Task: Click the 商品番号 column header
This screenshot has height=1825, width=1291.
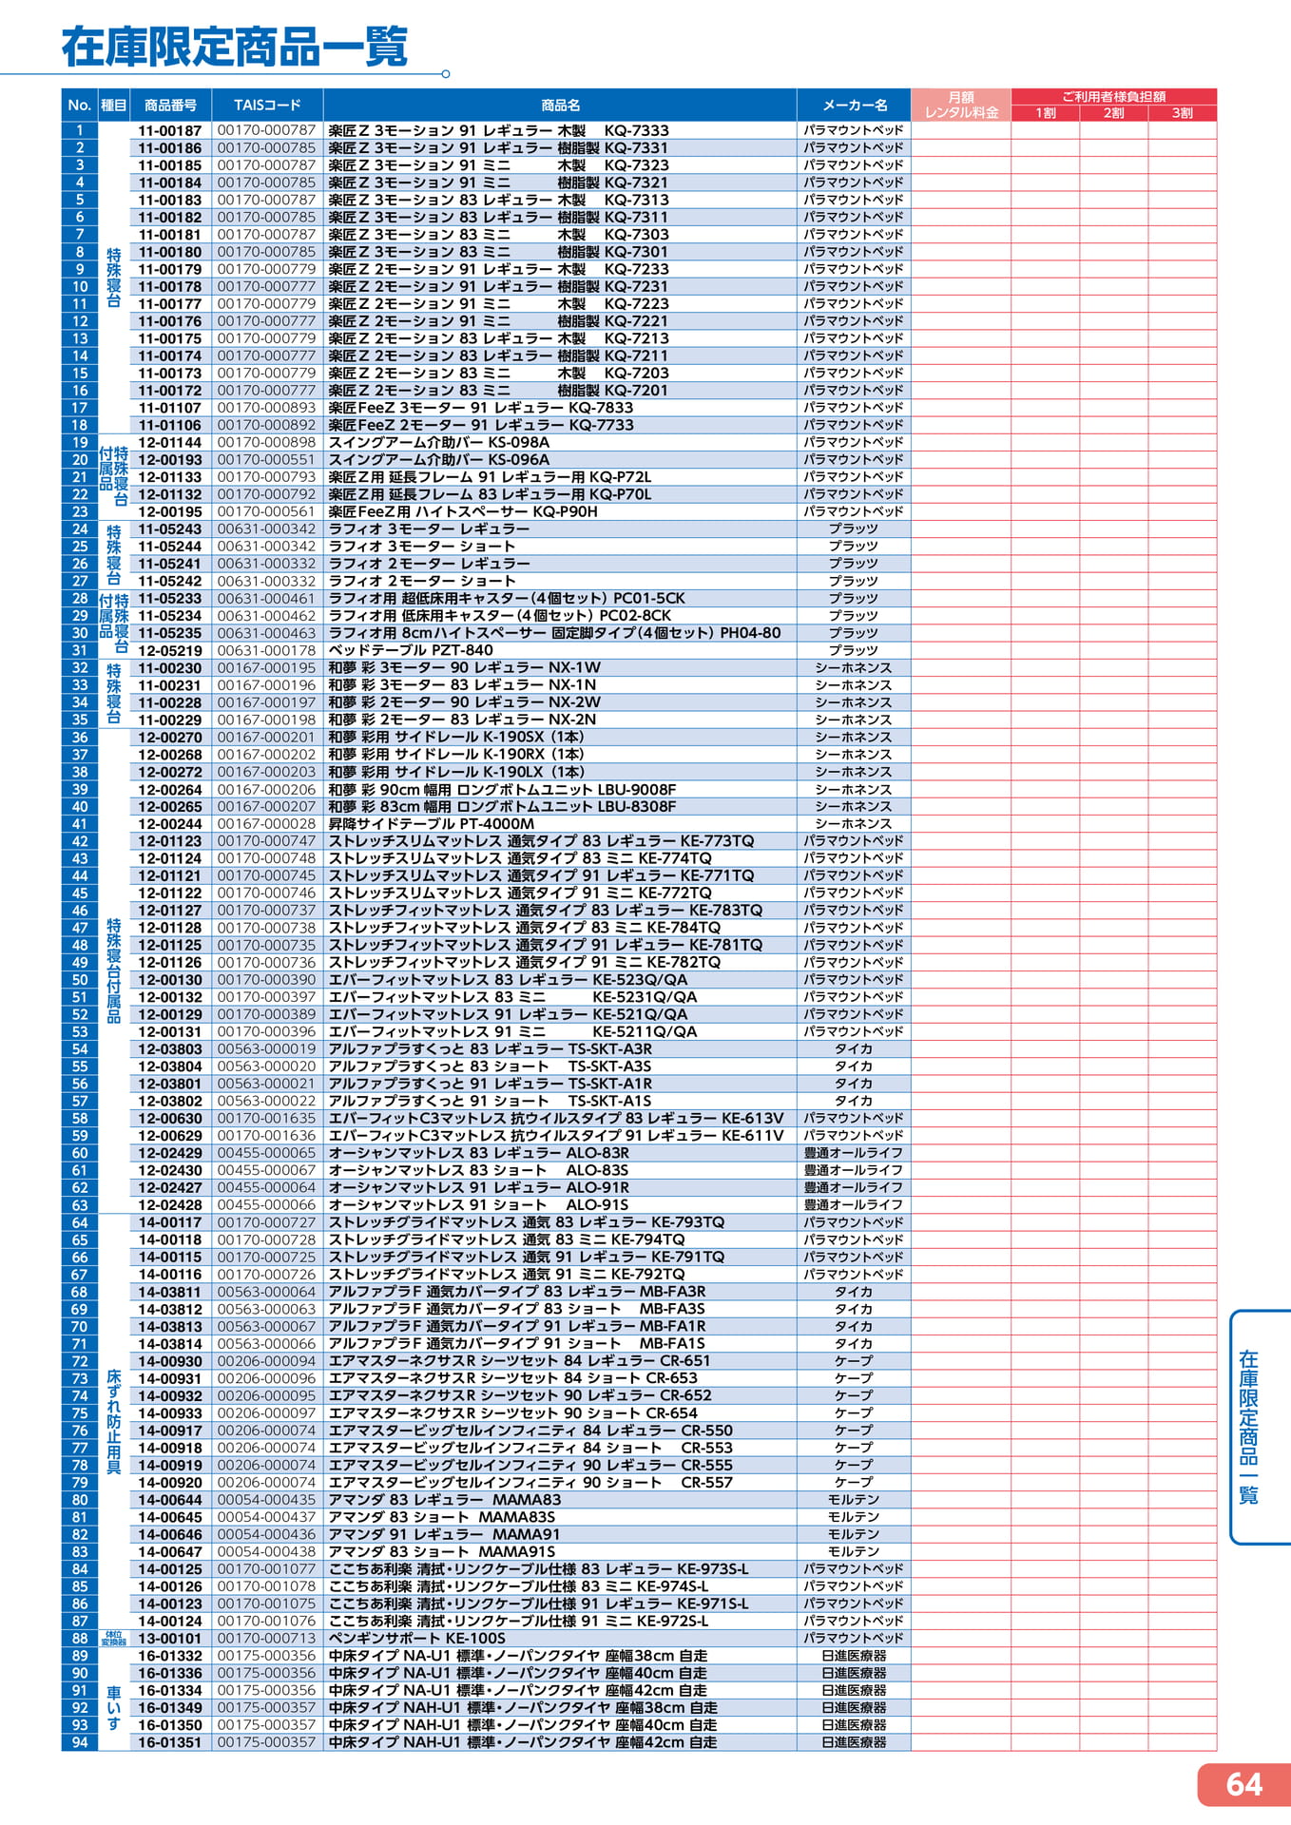Action: [x=170, y=105]
